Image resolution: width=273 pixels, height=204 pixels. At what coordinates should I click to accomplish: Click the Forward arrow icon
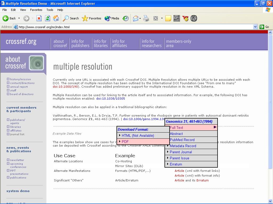coord(26,18)
